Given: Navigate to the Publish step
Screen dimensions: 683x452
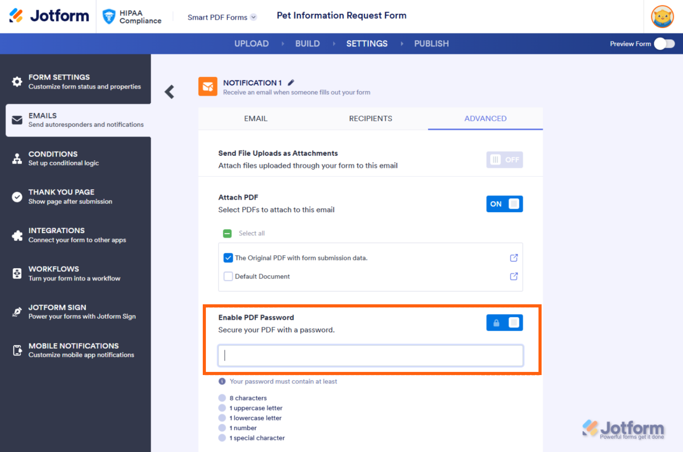Looking at the screenshot, I should pos(431,43).
